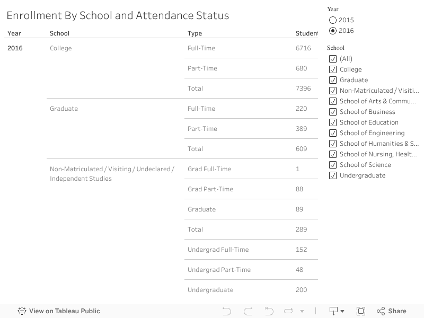Click the College Total value 7396
424x318 pixels.
pos(303,89)
